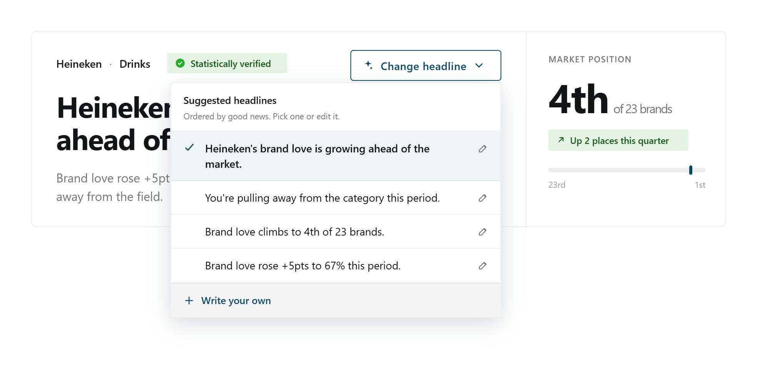Click the 'away from the field.' subtext
The width and height of the screenshot is (757, 381).
(110, 197)
